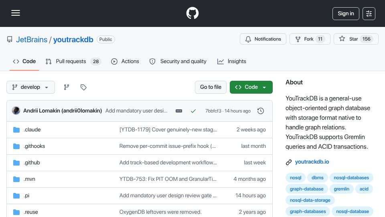Select the nosql-data-storage topic tag

click(x=310, y=200)
